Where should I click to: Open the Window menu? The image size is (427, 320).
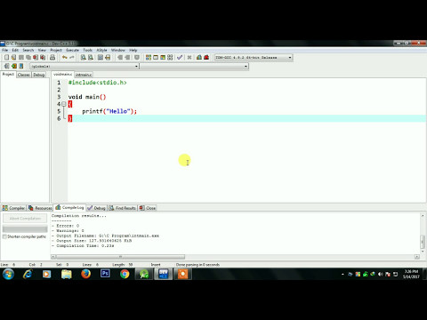[118, 50]
